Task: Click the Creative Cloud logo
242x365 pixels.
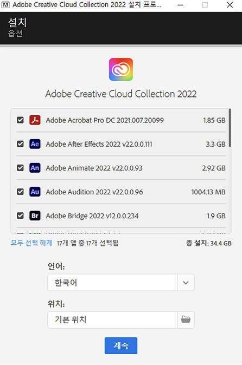Action: pyautogui.click(x=121, y=69)
